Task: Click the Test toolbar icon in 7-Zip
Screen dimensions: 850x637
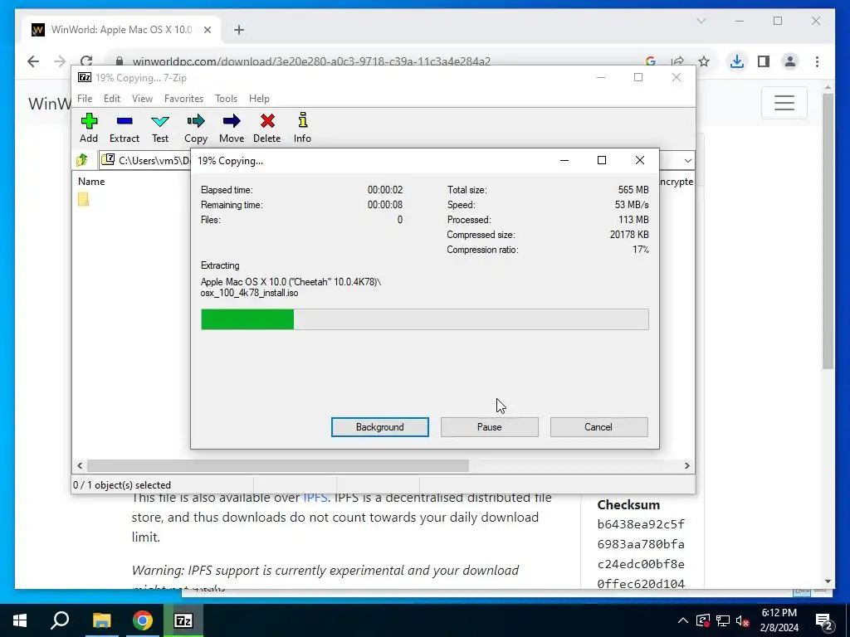Action: point(160,128)
